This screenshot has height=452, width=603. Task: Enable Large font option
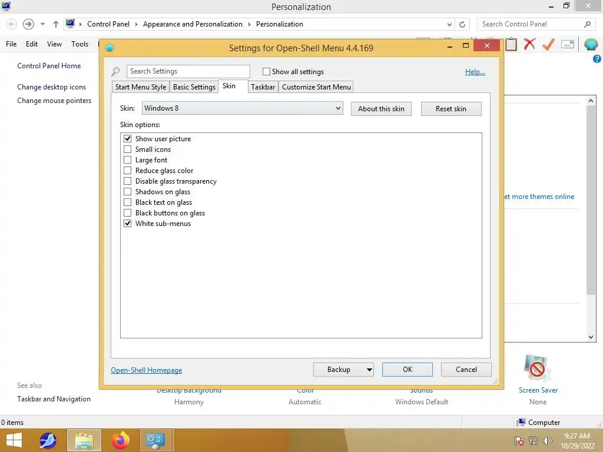[127, 160]
